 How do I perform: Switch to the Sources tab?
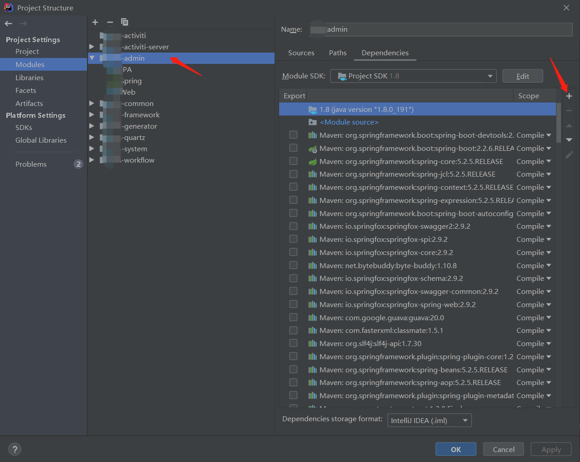301,53
